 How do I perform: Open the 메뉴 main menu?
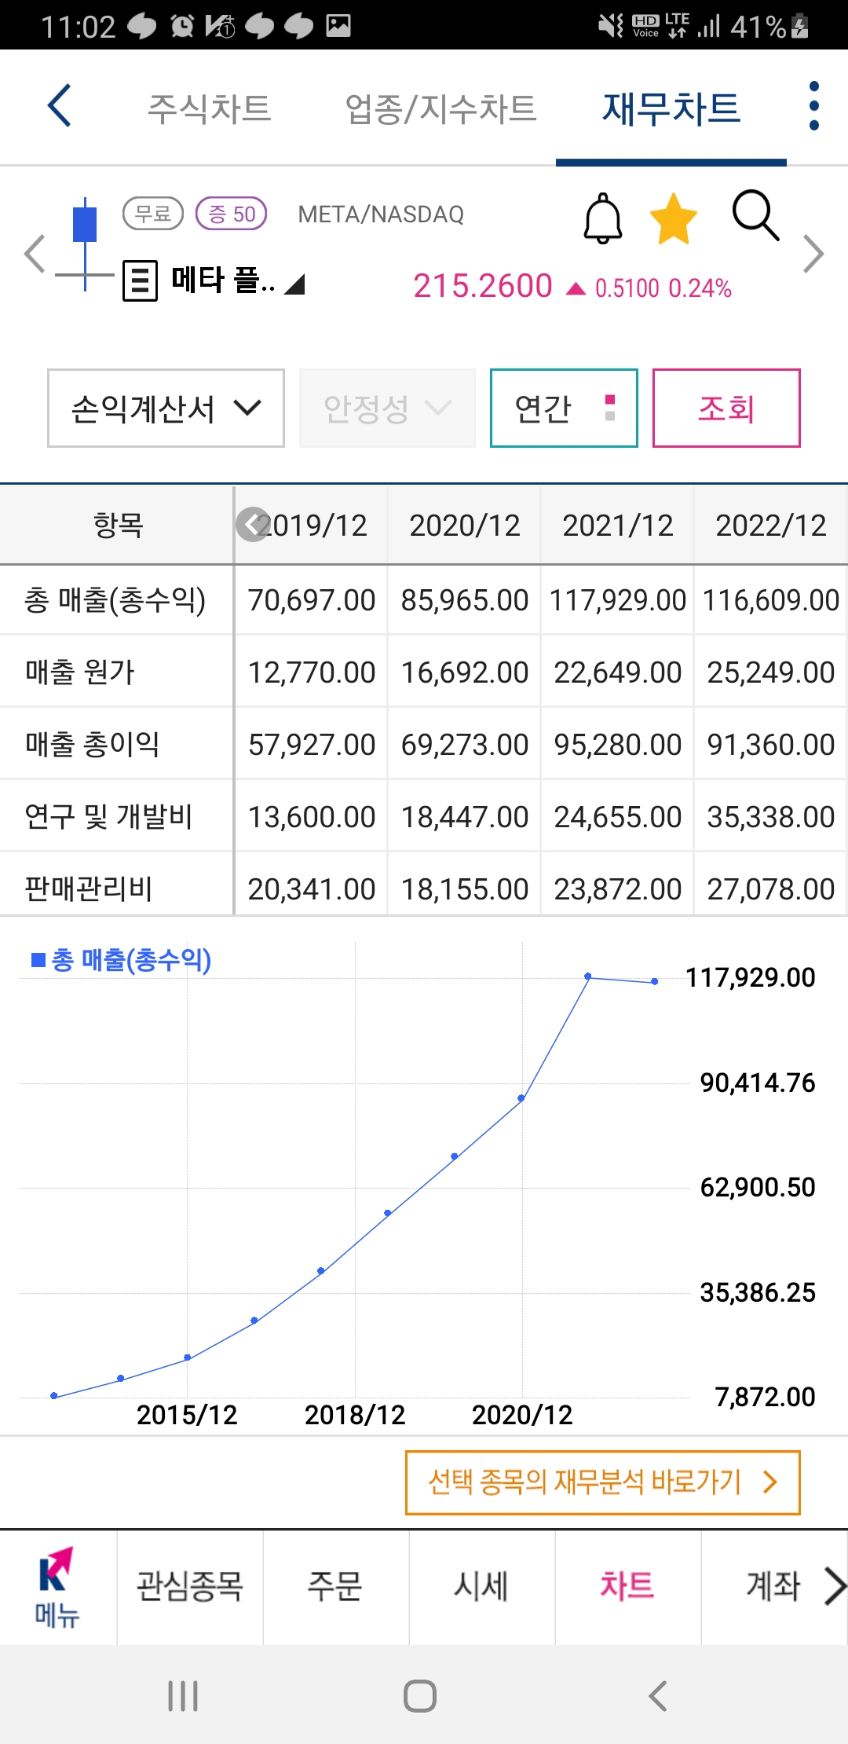coord(57,1588)
